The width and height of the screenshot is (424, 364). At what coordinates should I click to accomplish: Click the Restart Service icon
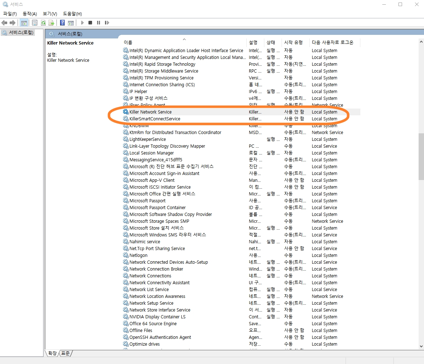click(107, 23)
